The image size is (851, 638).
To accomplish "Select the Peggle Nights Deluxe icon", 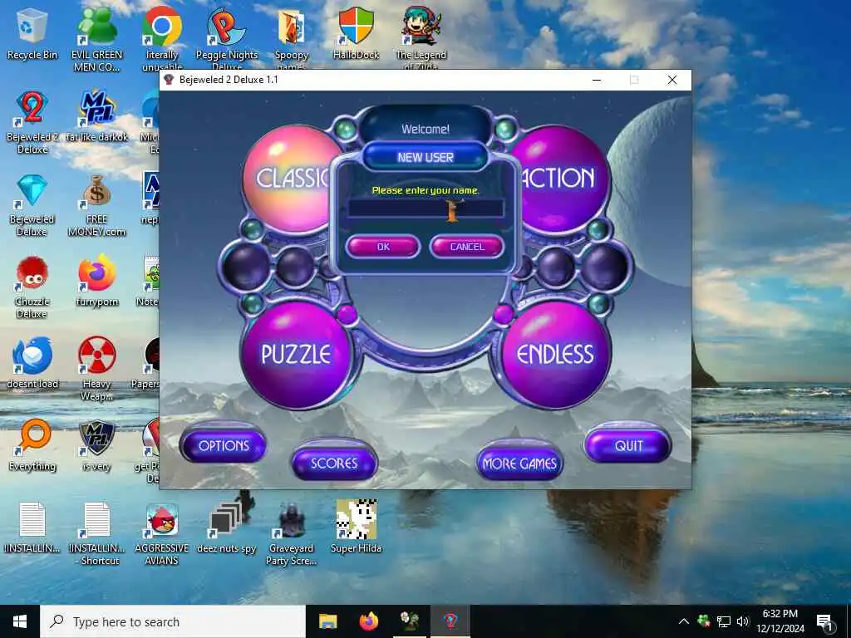I will tap(226, 38).
